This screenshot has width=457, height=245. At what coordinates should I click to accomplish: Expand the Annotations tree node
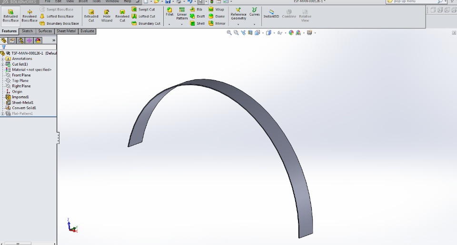click(3, 59)
